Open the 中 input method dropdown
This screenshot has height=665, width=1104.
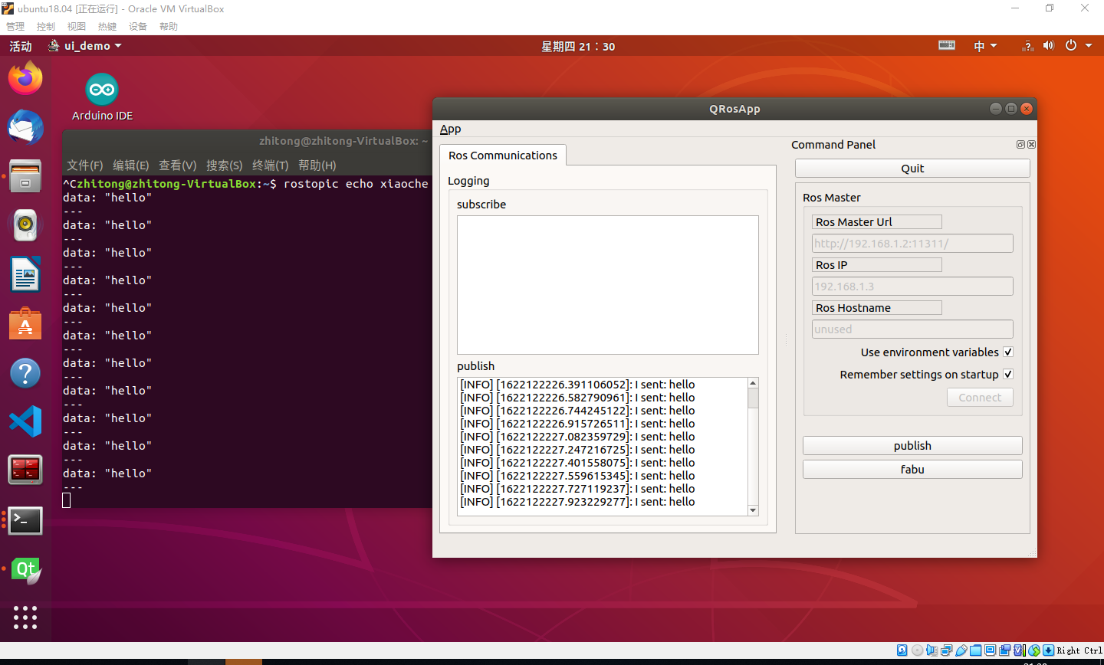coord(985,45)
